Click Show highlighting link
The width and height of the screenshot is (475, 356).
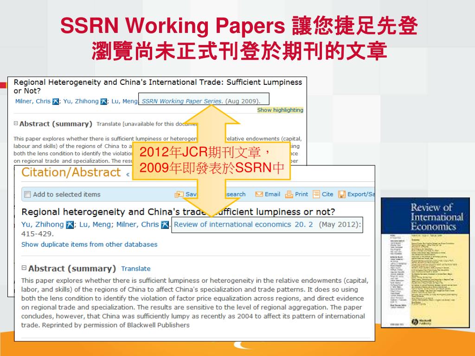pos(280,110)
